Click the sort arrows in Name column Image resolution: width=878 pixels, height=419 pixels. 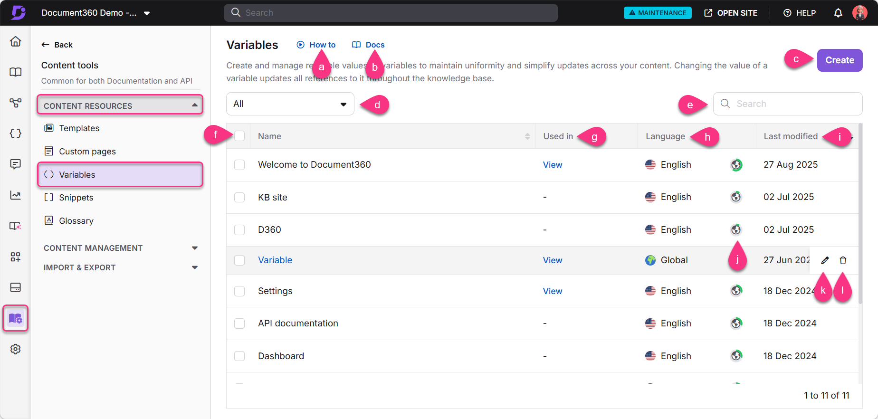527,136
